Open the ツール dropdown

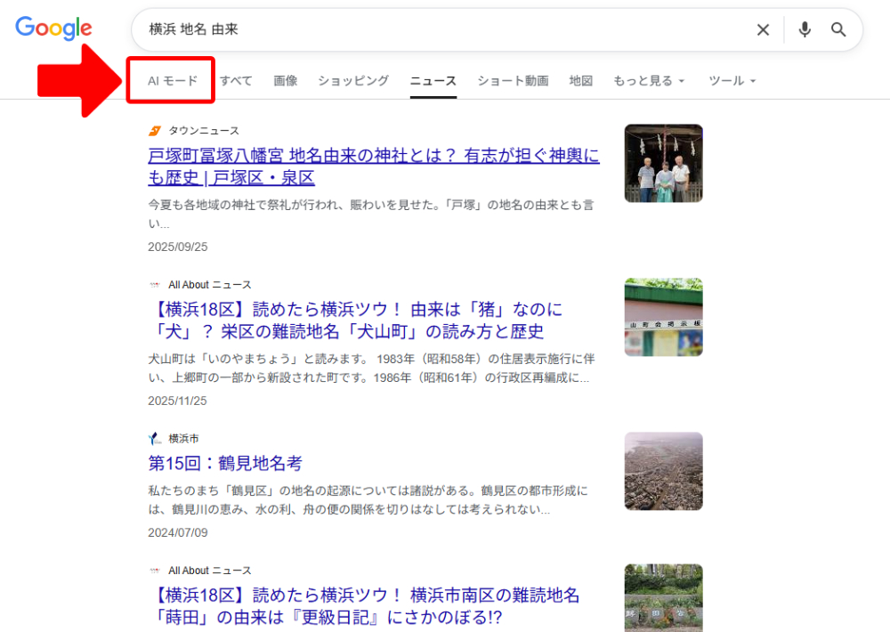(x=732, y=80)
